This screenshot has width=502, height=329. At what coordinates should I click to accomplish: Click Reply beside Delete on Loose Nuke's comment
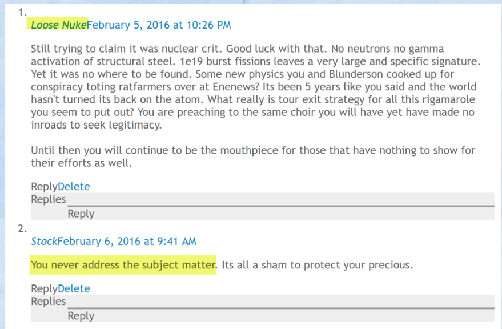[44, 187]
